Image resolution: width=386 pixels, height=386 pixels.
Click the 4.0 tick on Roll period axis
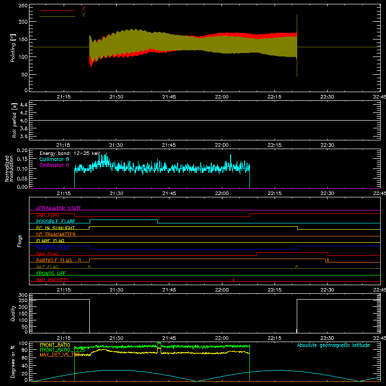[24, 121]
